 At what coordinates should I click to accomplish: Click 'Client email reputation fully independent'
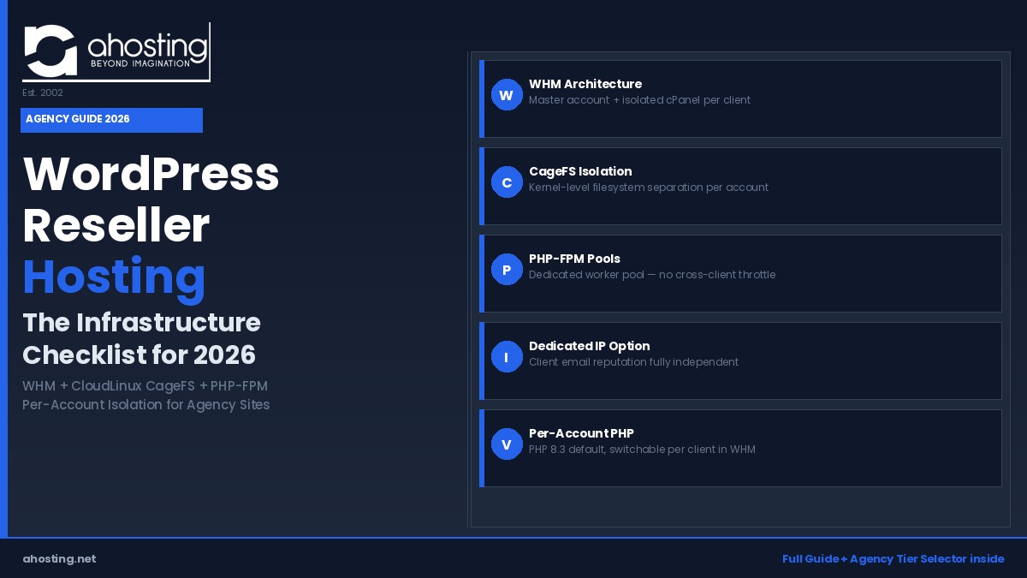click(633, 362)
